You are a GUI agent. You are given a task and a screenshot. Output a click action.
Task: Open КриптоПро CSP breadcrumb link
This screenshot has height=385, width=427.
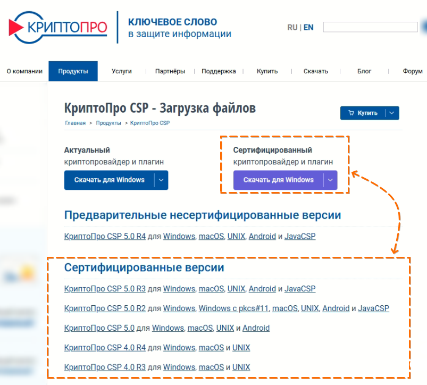point(150,123)
